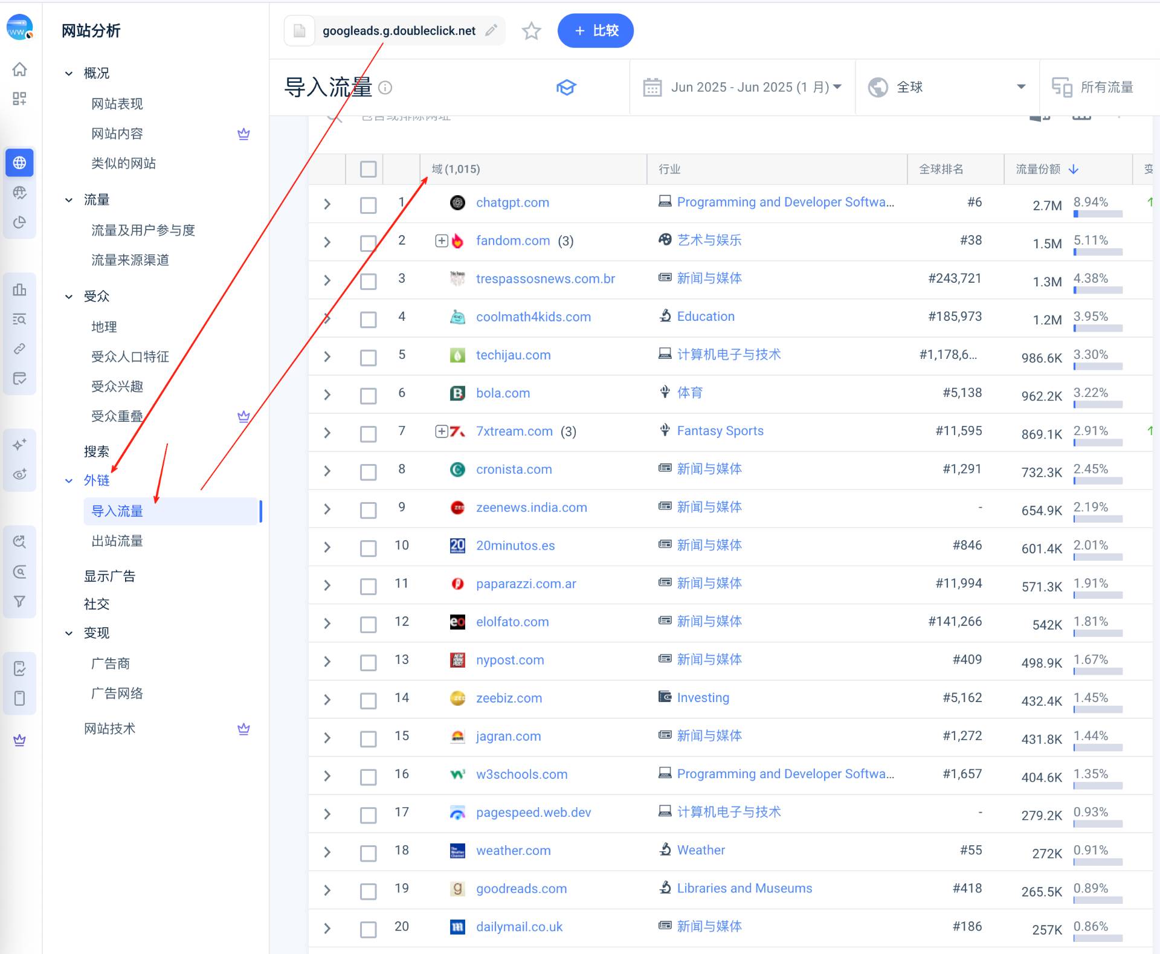Click the devices icon beside 所有流量

[1062, 88]
